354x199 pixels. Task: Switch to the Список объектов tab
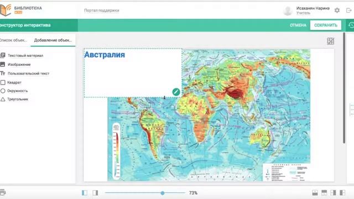point(13,40)
